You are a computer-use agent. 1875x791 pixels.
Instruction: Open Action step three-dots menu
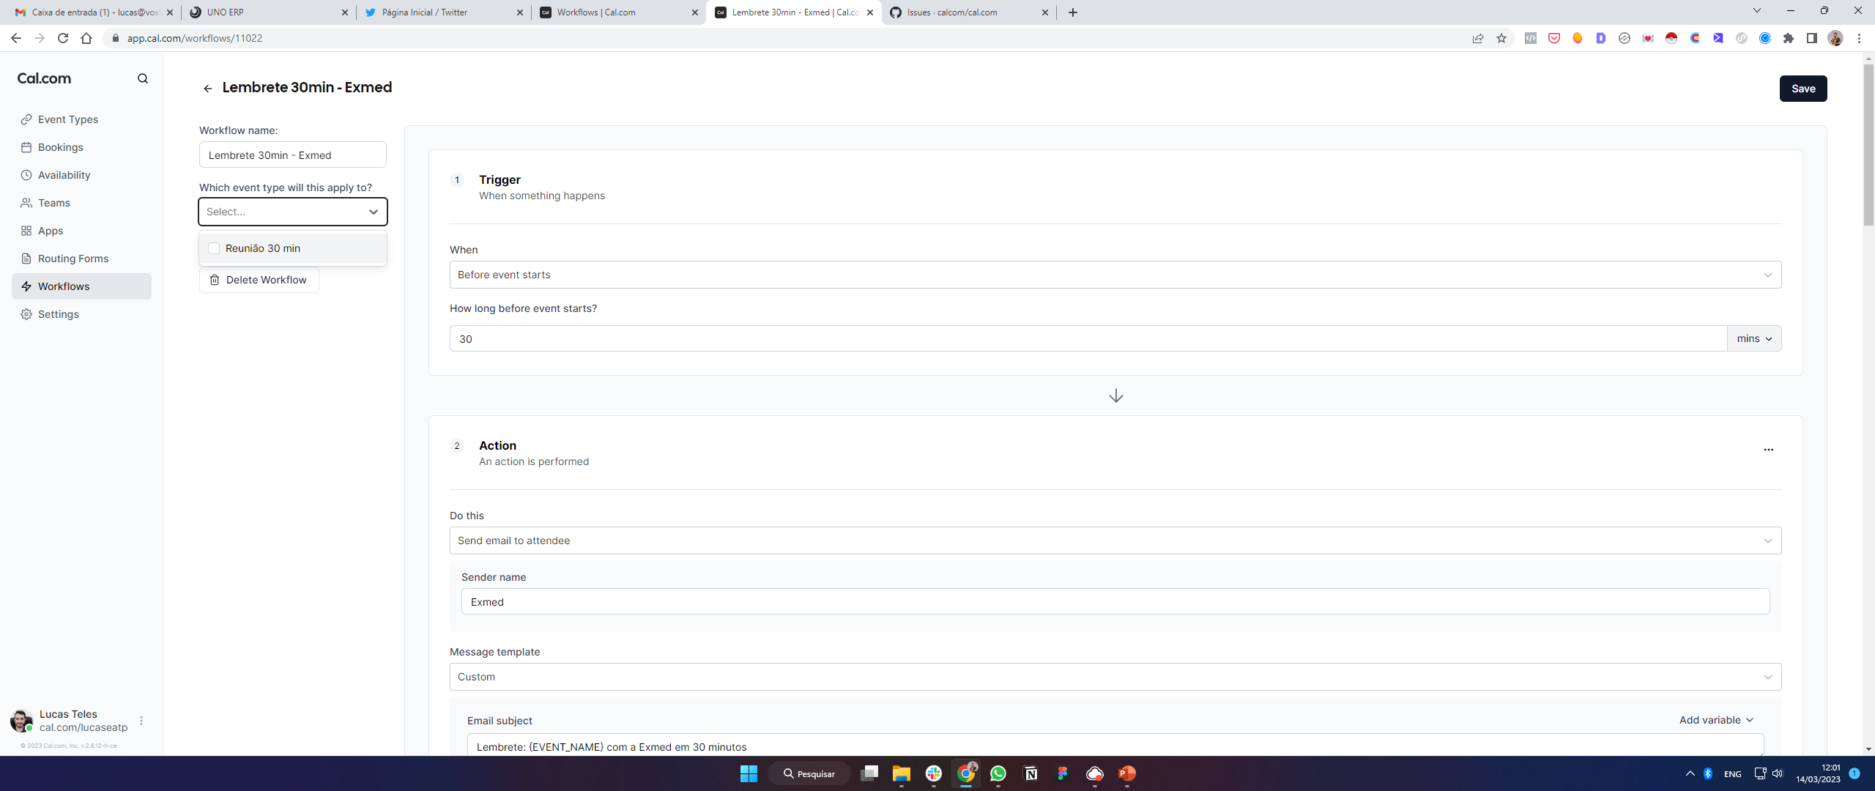pos(1768,449)
